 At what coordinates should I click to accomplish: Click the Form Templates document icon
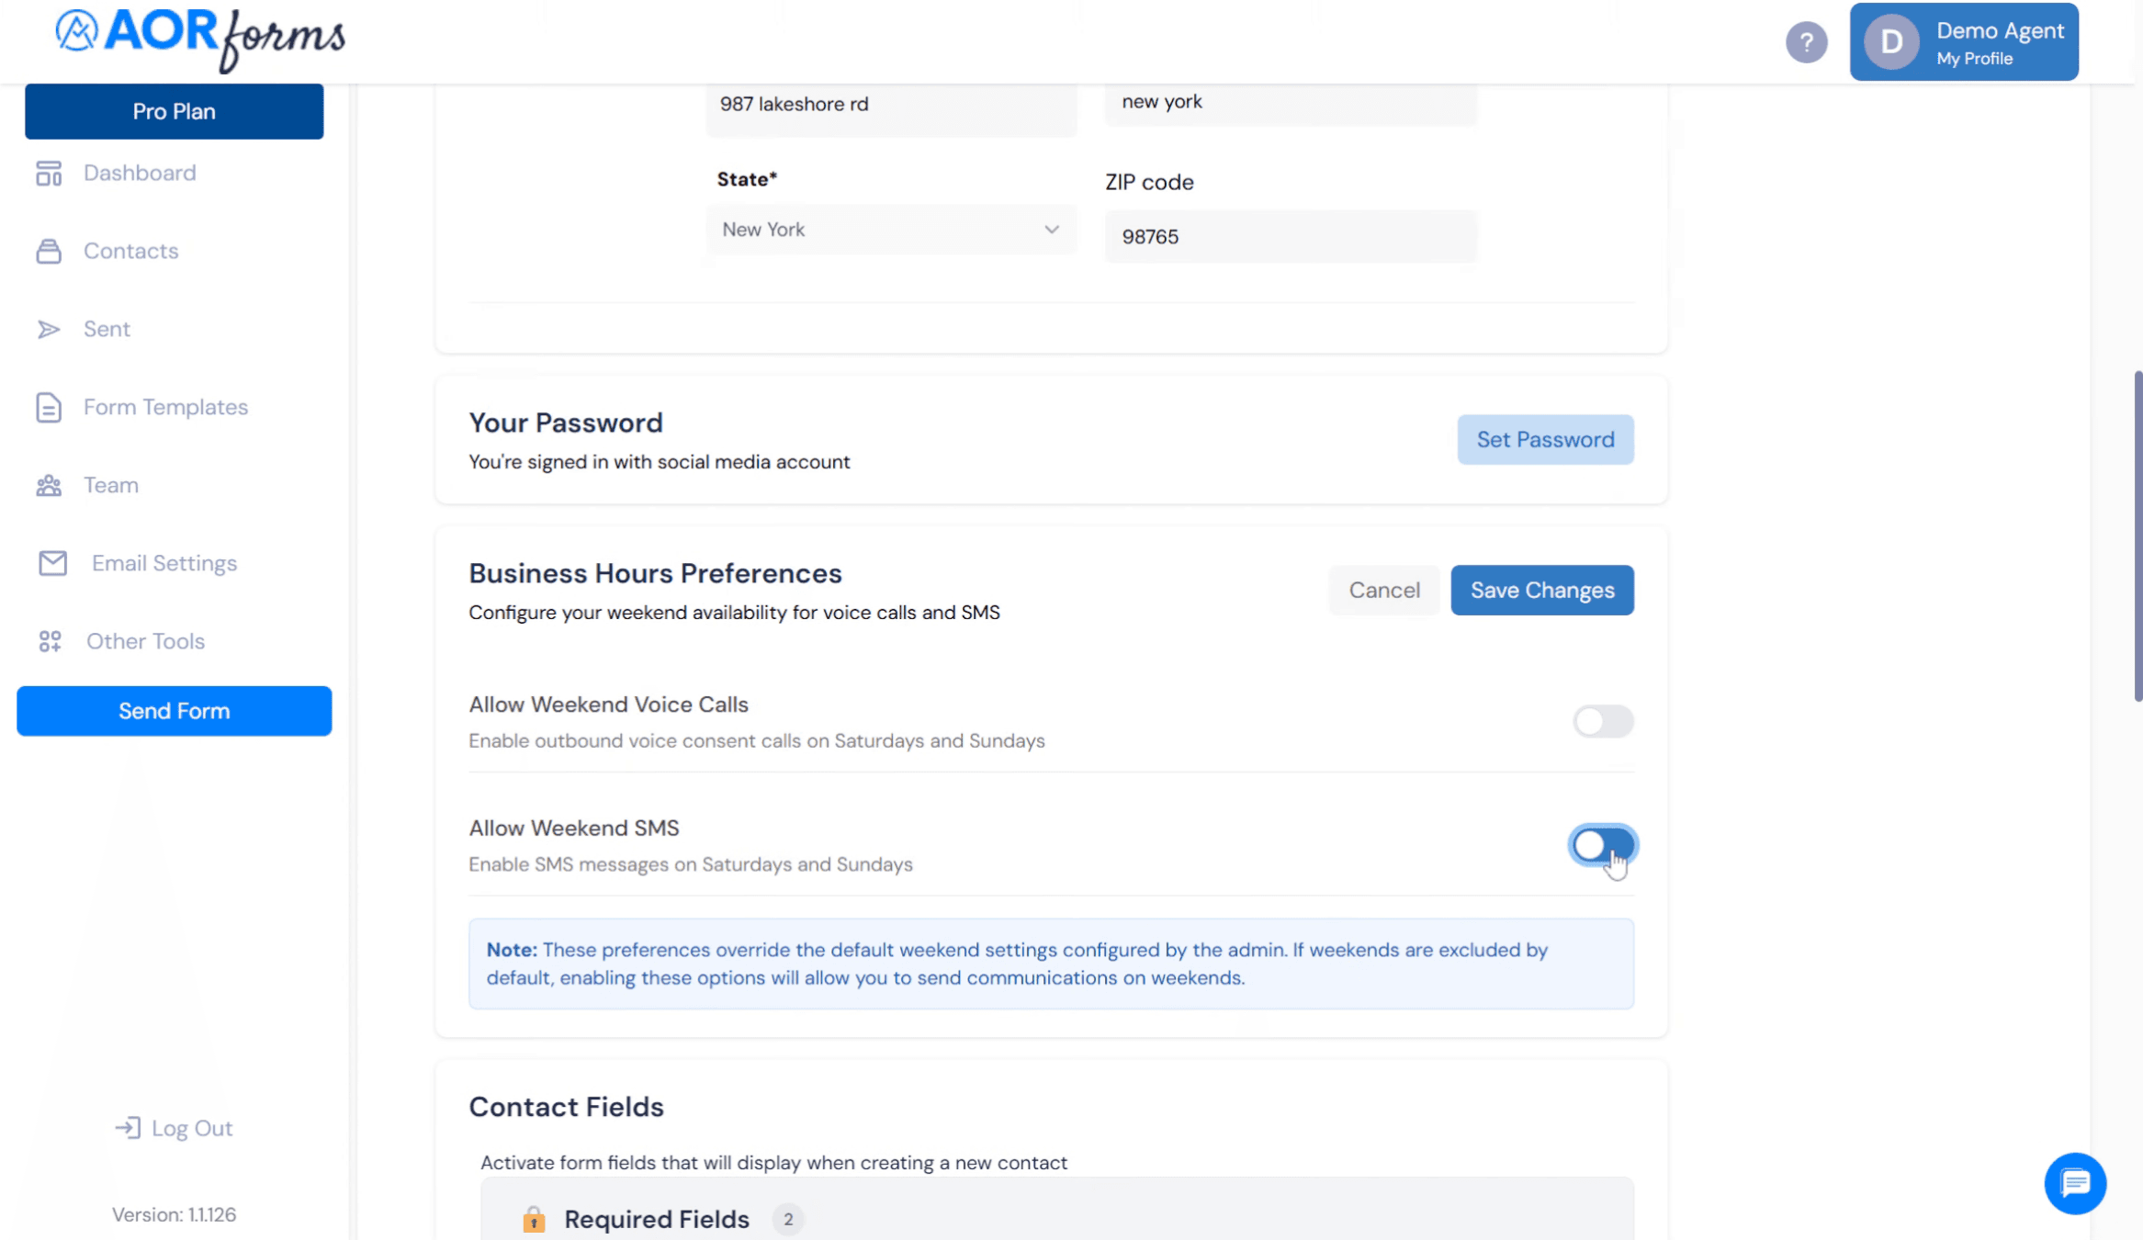click(x=49, y=407)
